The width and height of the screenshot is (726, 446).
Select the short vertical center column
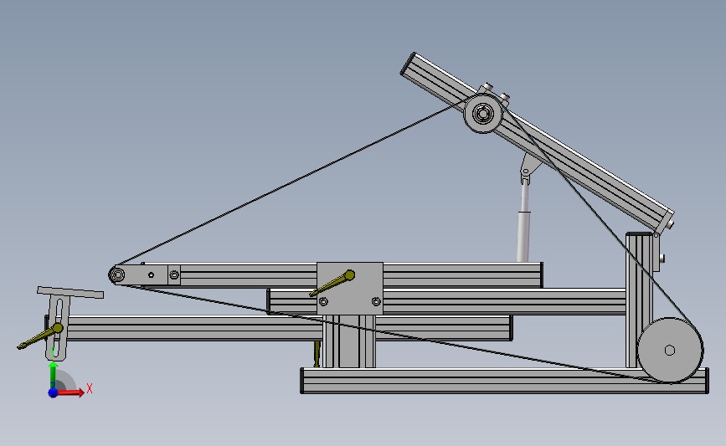pyautogui.click(x=348, y=341)
